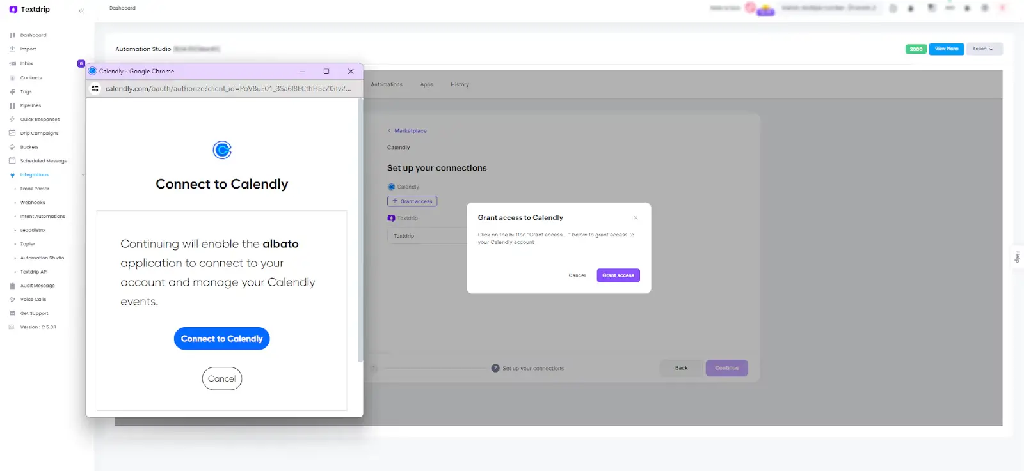Click Cancel in the Grant access dialog
This screenshot has width=1024, height=471.
point(577,275)
